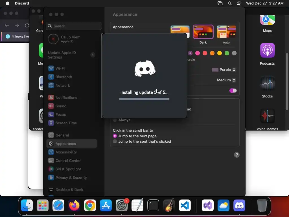Open Weather app in the Dock

(x=224, y=205)
